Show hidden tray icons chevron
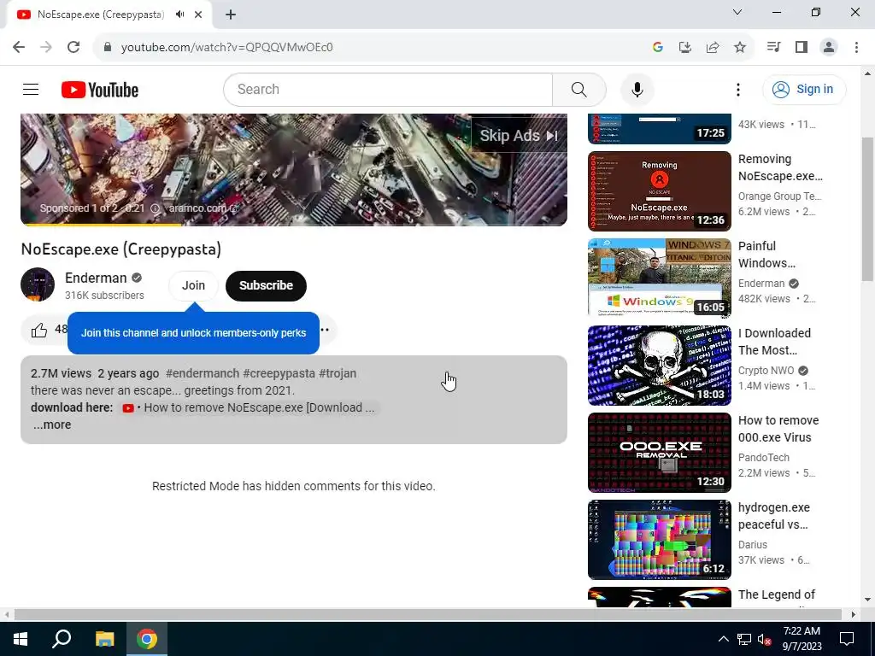The image size is (875, 656). (x=723, y=639)
